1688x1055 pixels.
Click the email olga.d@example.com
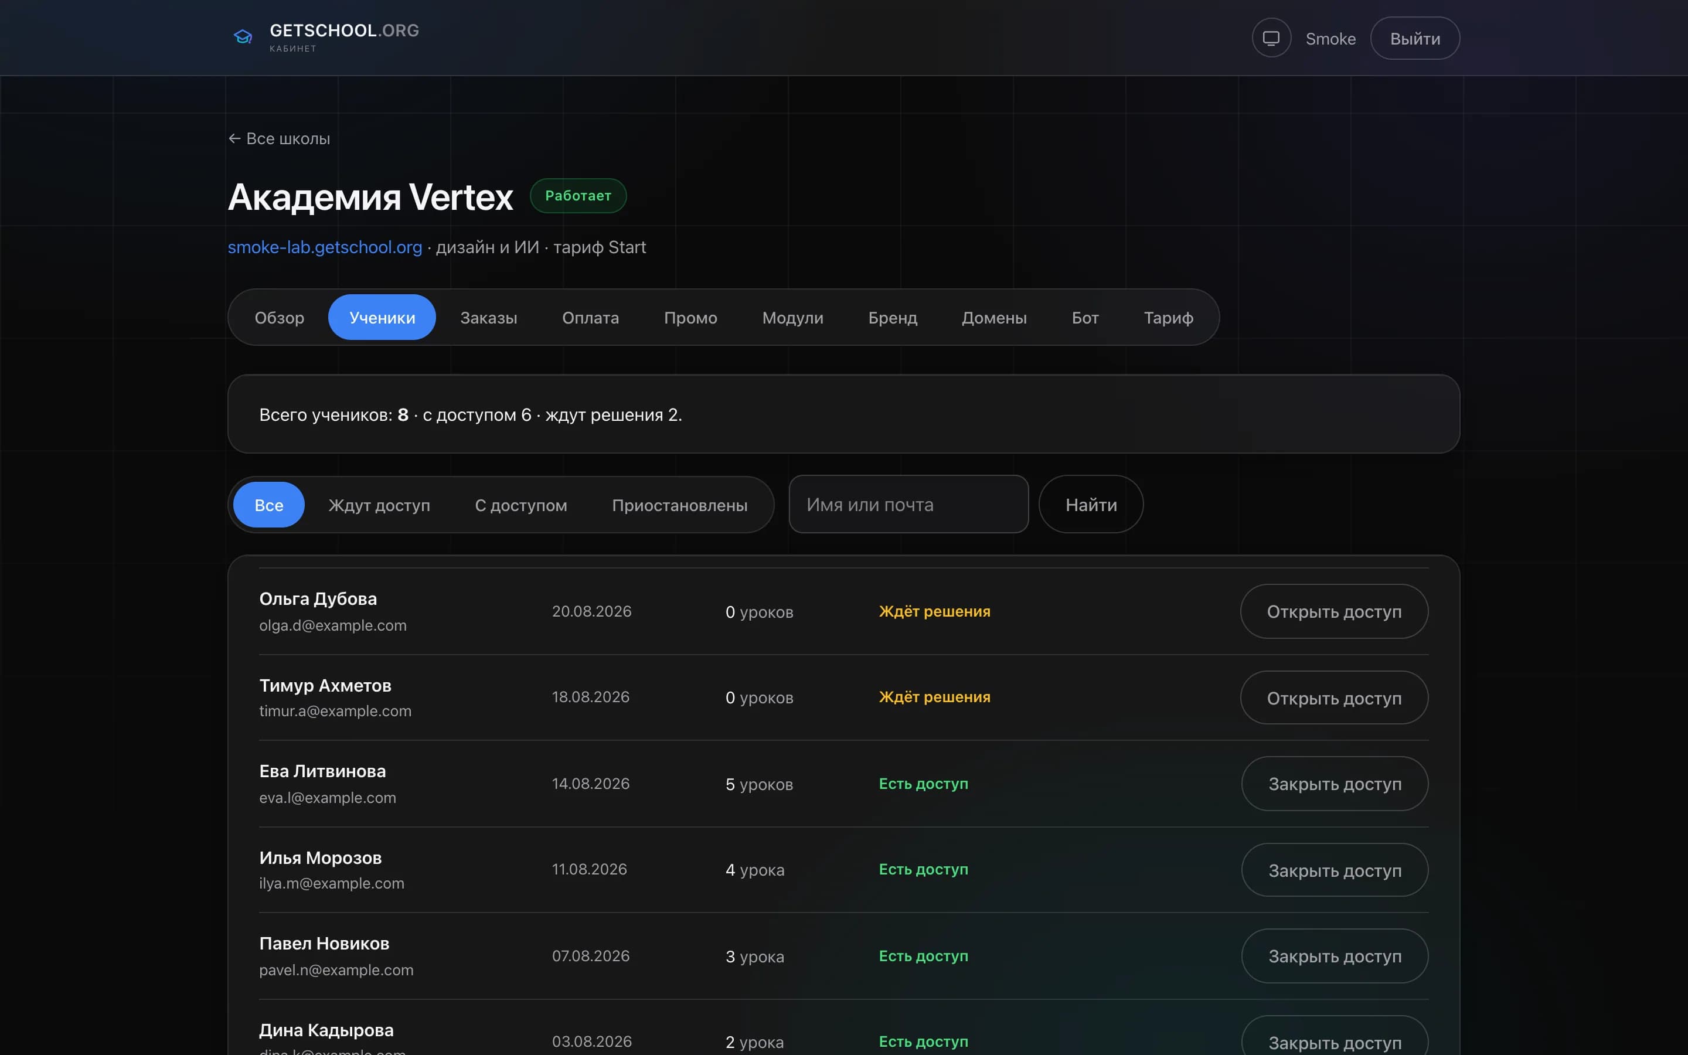pyautogui.click(x=333, y=625)
